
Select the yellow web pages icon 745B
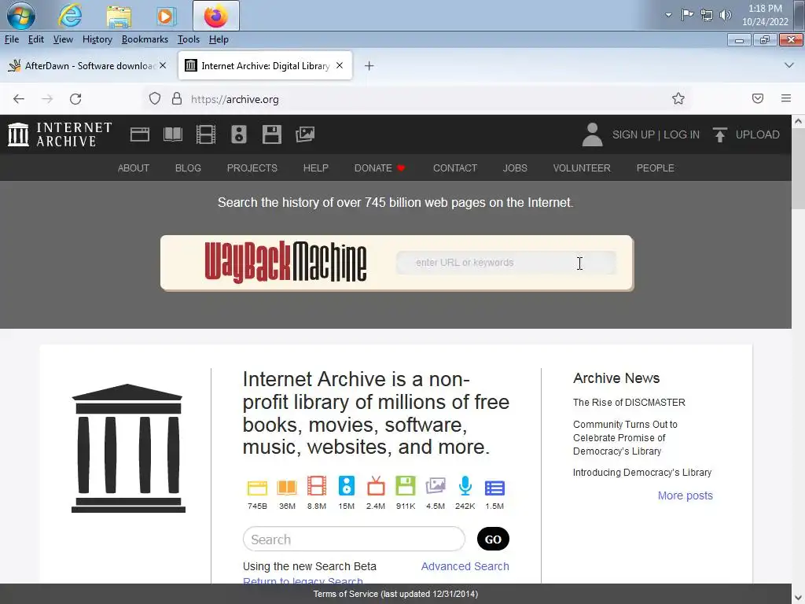click(257, 487)
